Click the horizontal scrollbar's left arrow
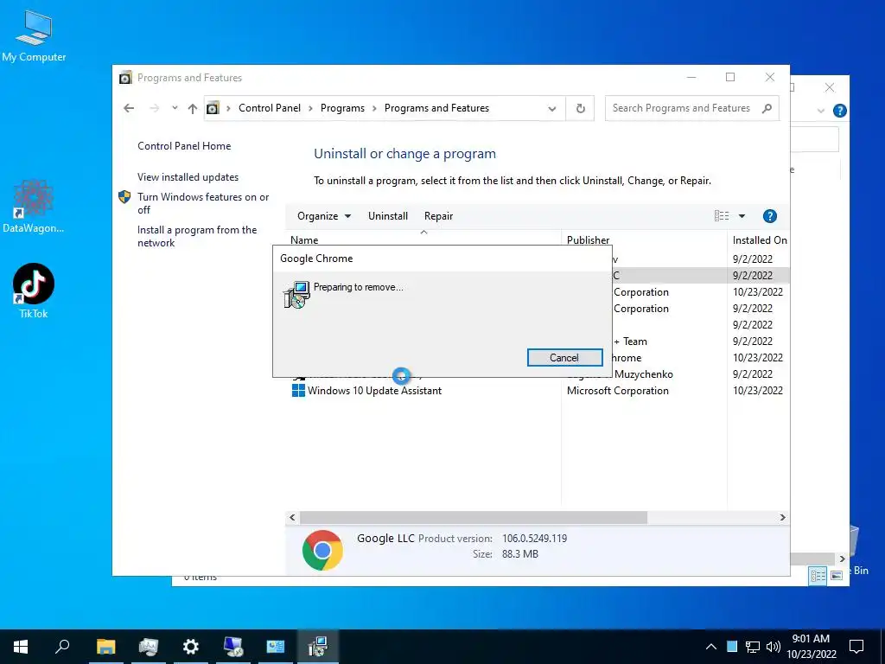 [x=292, y=517]
